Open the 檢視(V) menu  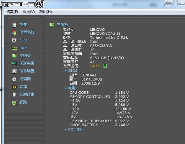pos(29,12)
